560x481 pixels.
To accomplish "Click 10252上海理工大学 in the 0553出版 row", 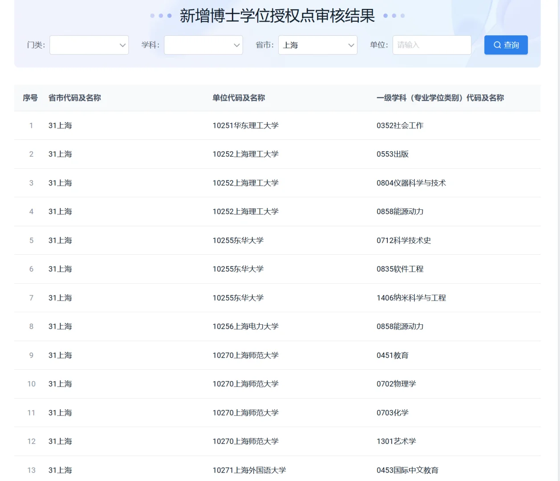I will click(245, 154).
